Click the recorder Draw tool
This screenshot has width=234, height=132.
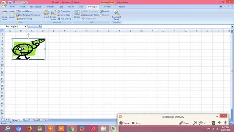point(184,123)
